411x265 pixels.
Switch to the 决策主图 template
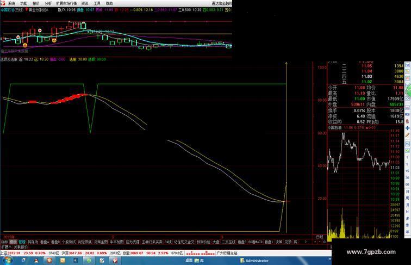tap(101, 242)
